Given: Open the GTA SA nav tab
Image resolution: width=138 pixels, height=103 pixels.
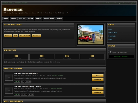Looking at the screenshot, I should [x=30, y=19].
